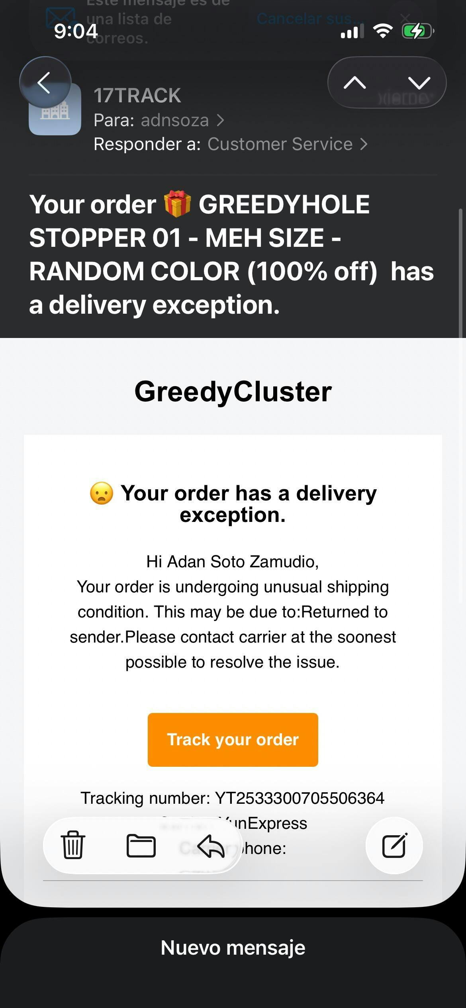
Task: Compose new email with pencil icon
Action: pos(394,845)
